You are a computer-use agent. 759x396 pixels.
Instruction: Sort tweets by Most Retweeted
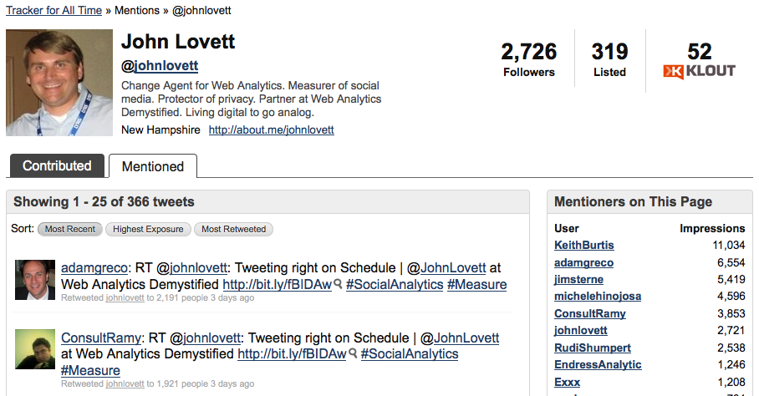point(234,229)
